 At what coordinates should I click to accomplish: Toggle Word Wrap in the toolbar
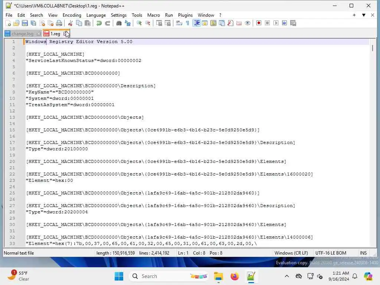[x=179, y=23]
